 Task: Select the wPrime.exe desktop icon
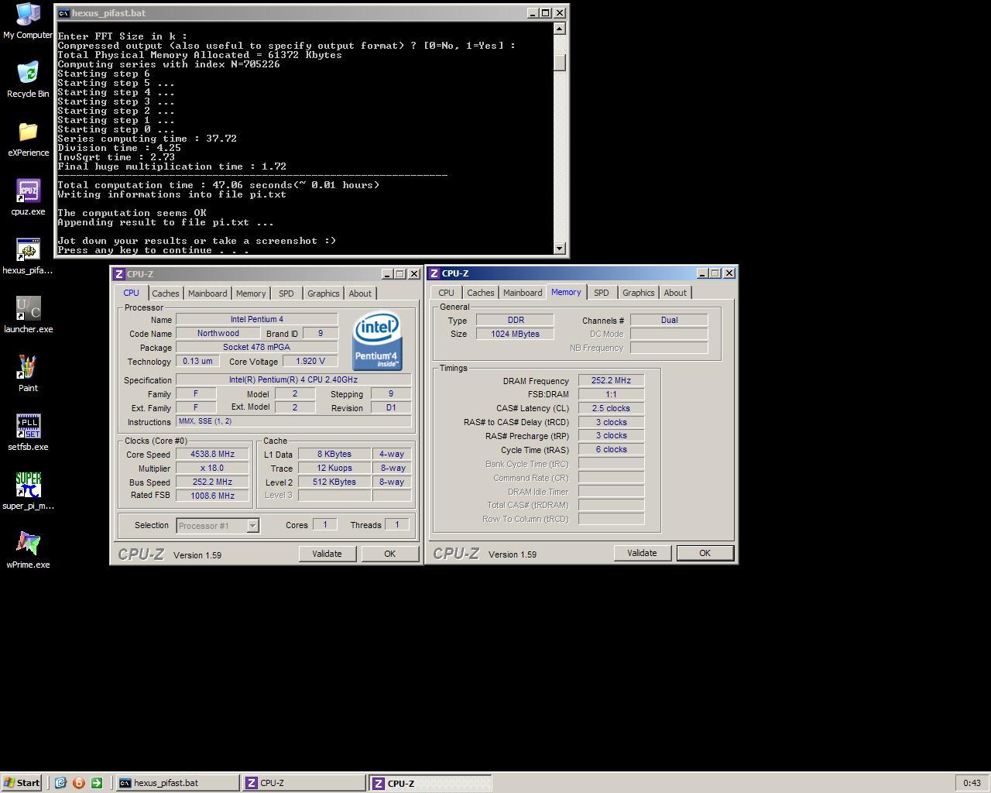[28, 544]
